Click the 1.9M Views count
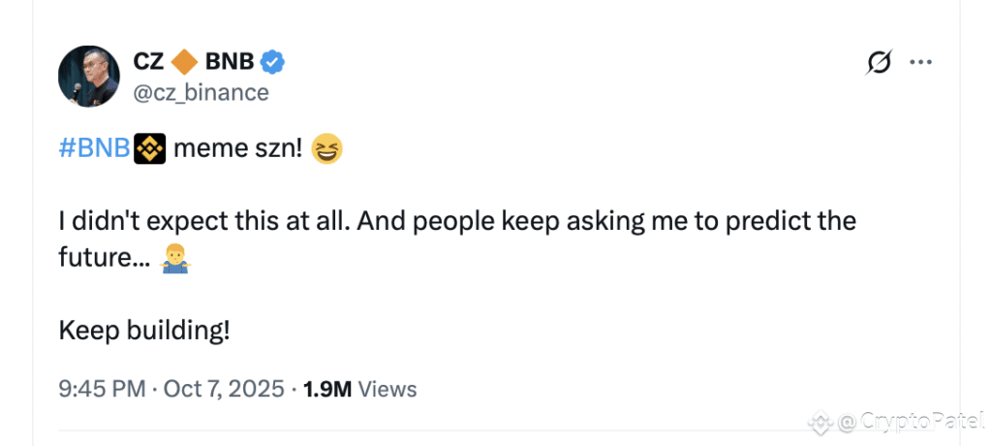 [x=359, y=389]
